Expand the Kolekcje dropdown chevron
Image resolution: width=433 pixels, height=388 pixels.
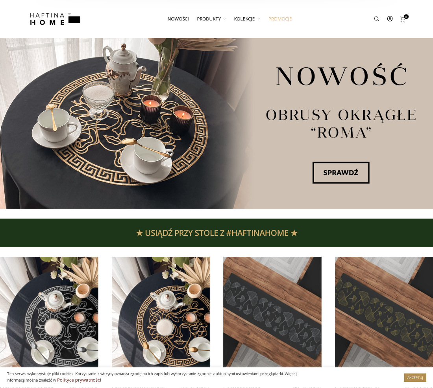coord(259,19)
